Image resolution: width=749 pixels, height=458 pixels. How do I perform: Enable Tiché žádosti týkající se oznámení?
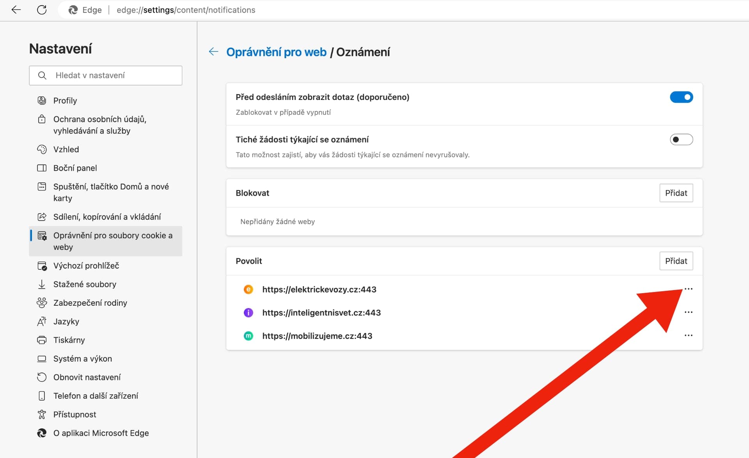(x=681, y=139)
